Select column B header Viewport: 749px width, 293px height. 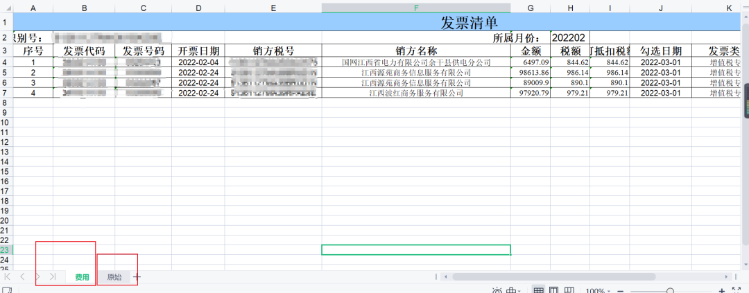pos(84,8)
